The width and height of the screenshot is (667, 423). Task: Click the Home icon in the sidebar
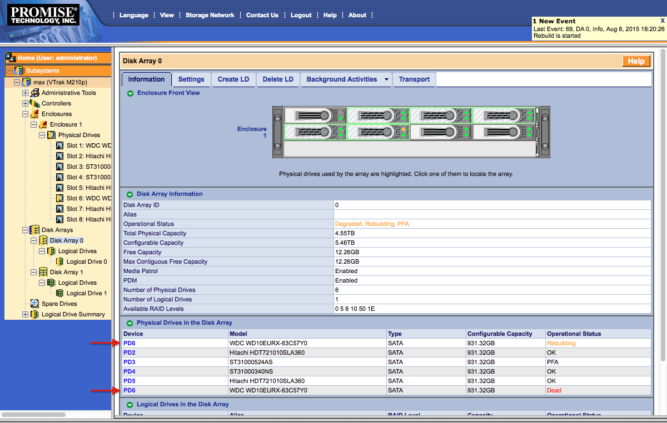9,57
